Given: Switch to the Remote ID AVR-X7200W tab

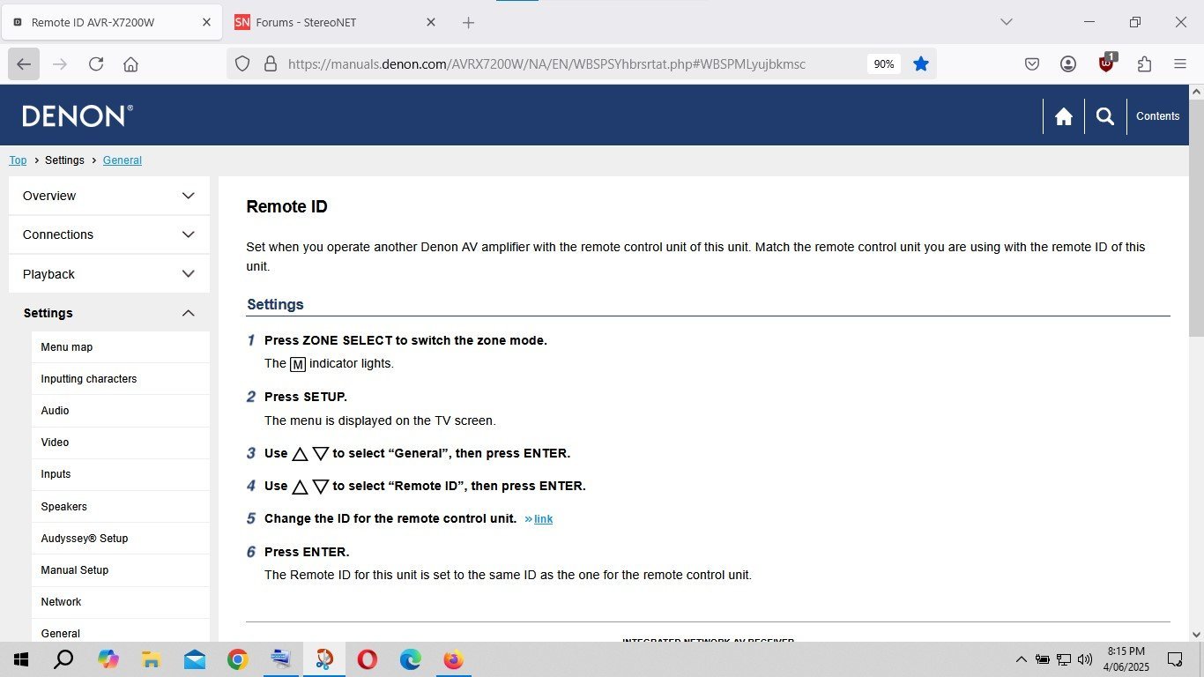Looking at the screenshot, I should click(112, 22).
